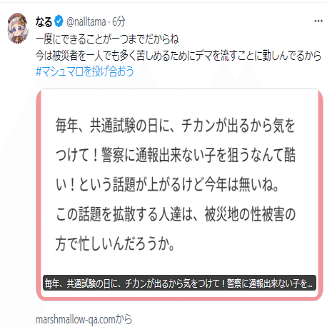This screenshot has width=327, height=327.
Task: Click the card line 方で忙しいんだろうか。
Action: pos(116,243)
